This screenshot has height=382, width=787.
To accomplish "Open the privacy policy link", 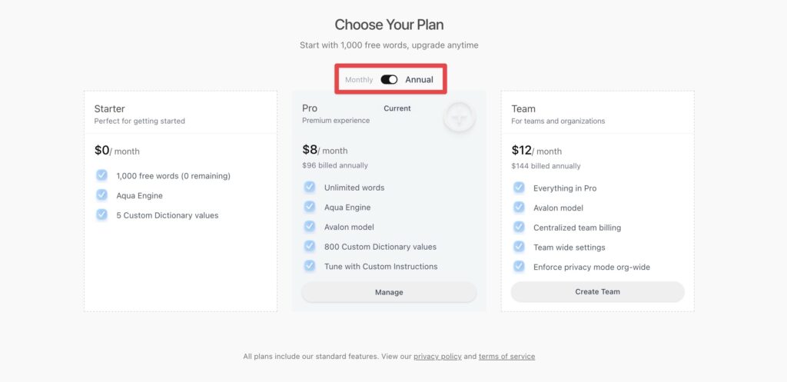I will [x=437, y=357].
